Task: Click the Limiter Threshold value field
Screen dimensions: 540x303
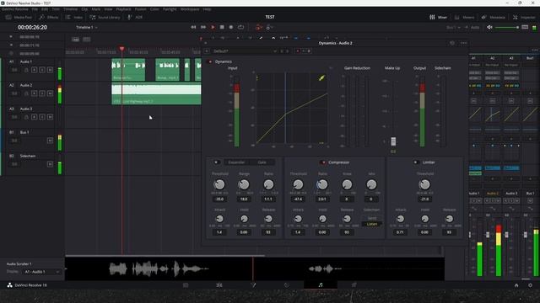Action: point(424,199)
